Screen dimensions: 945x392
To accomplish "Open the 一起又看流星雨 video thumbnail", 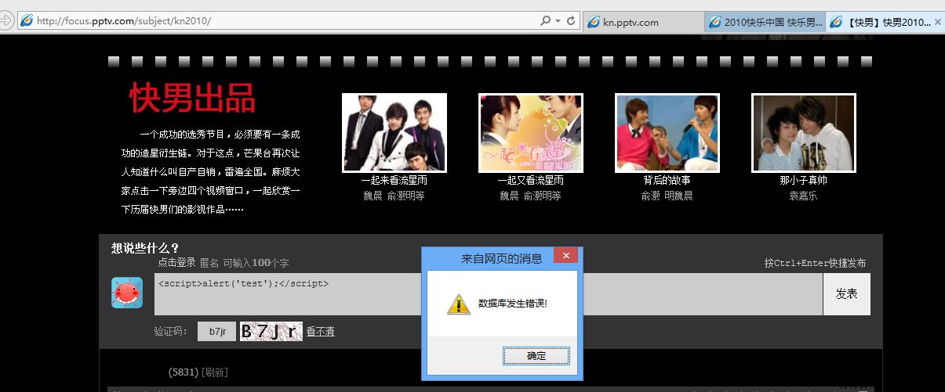I will 531,133.
